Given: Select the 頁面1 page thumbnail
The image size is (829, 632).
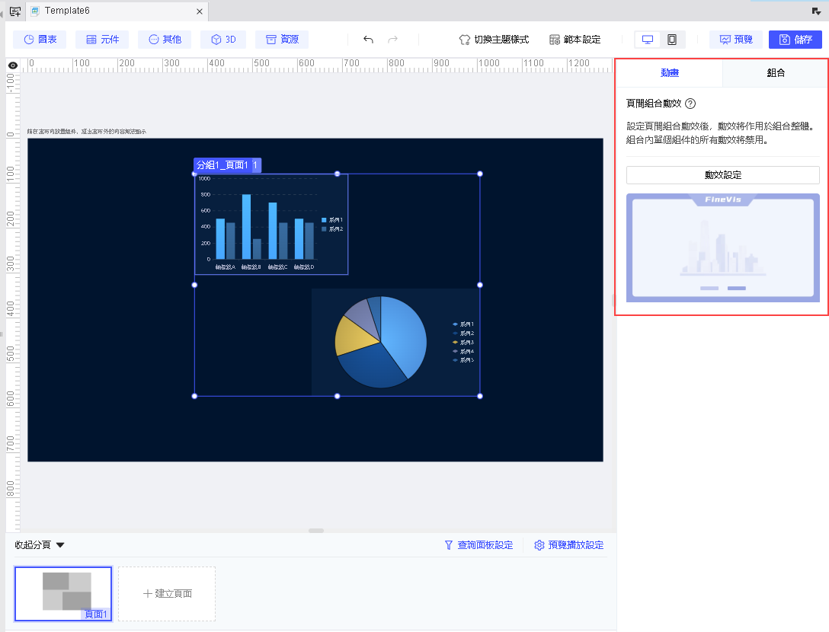Looking at the screenshot, I should click(63, 593).
